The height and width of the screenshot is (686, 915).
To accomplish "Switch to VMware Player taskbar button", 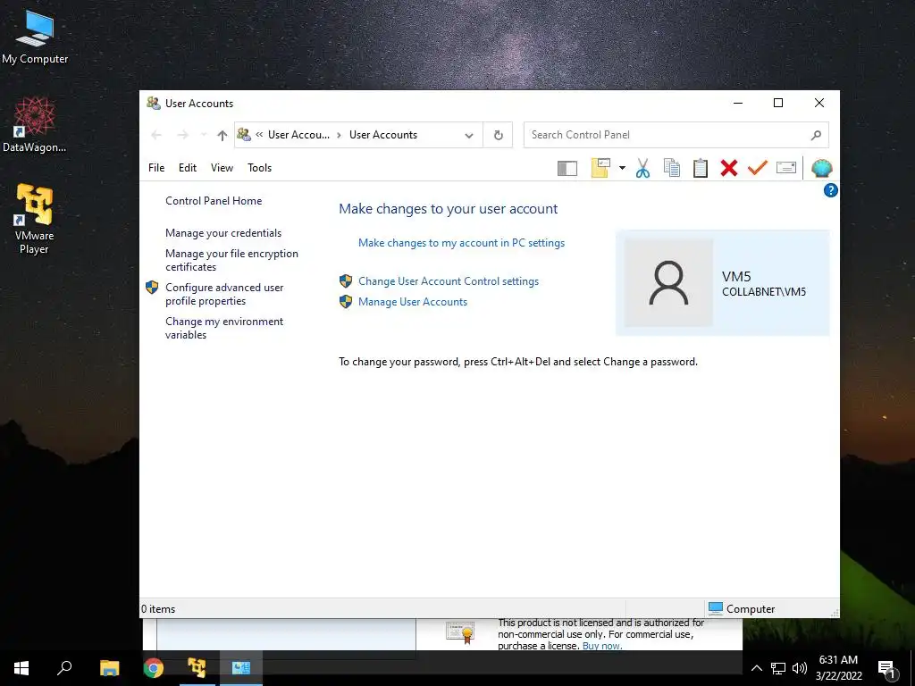I will click(197, 668).
